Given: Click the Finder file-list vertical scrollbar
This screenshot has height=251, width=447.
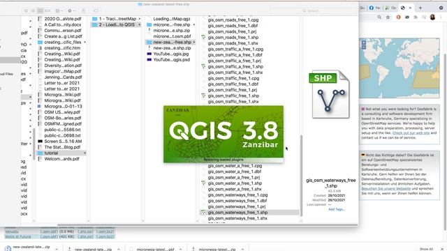Looking at the screenshot, I should 301,175.
